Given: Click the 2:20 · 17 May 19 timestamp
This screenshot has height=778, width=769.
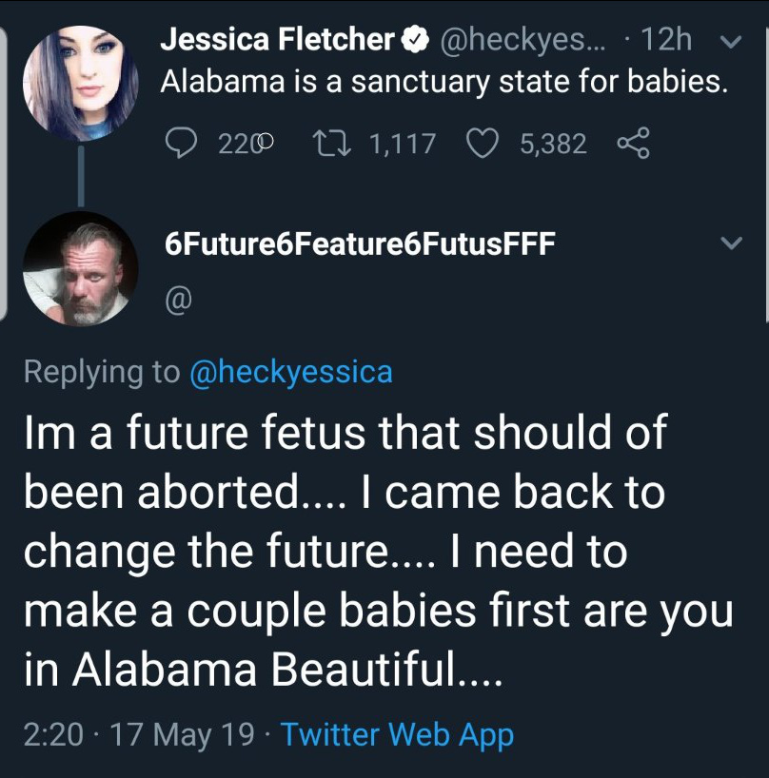Looking at the screenshot, I should [139, 735].
